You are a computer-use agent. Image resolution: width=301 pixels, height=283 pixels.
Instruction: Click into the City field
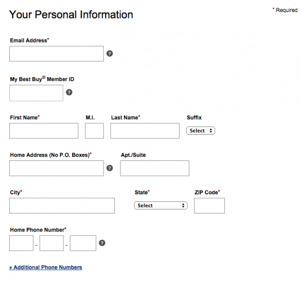click(x=62, y=206)
